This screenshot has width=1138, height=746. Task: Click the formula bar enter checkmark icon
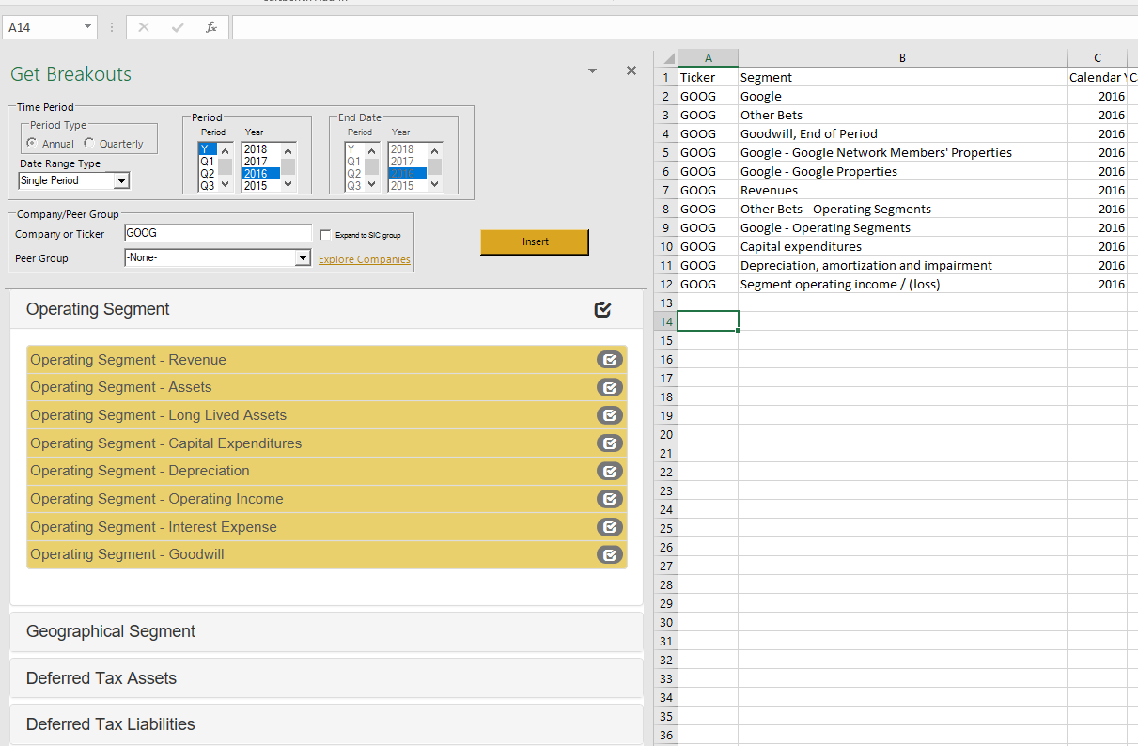pos(178,28)
